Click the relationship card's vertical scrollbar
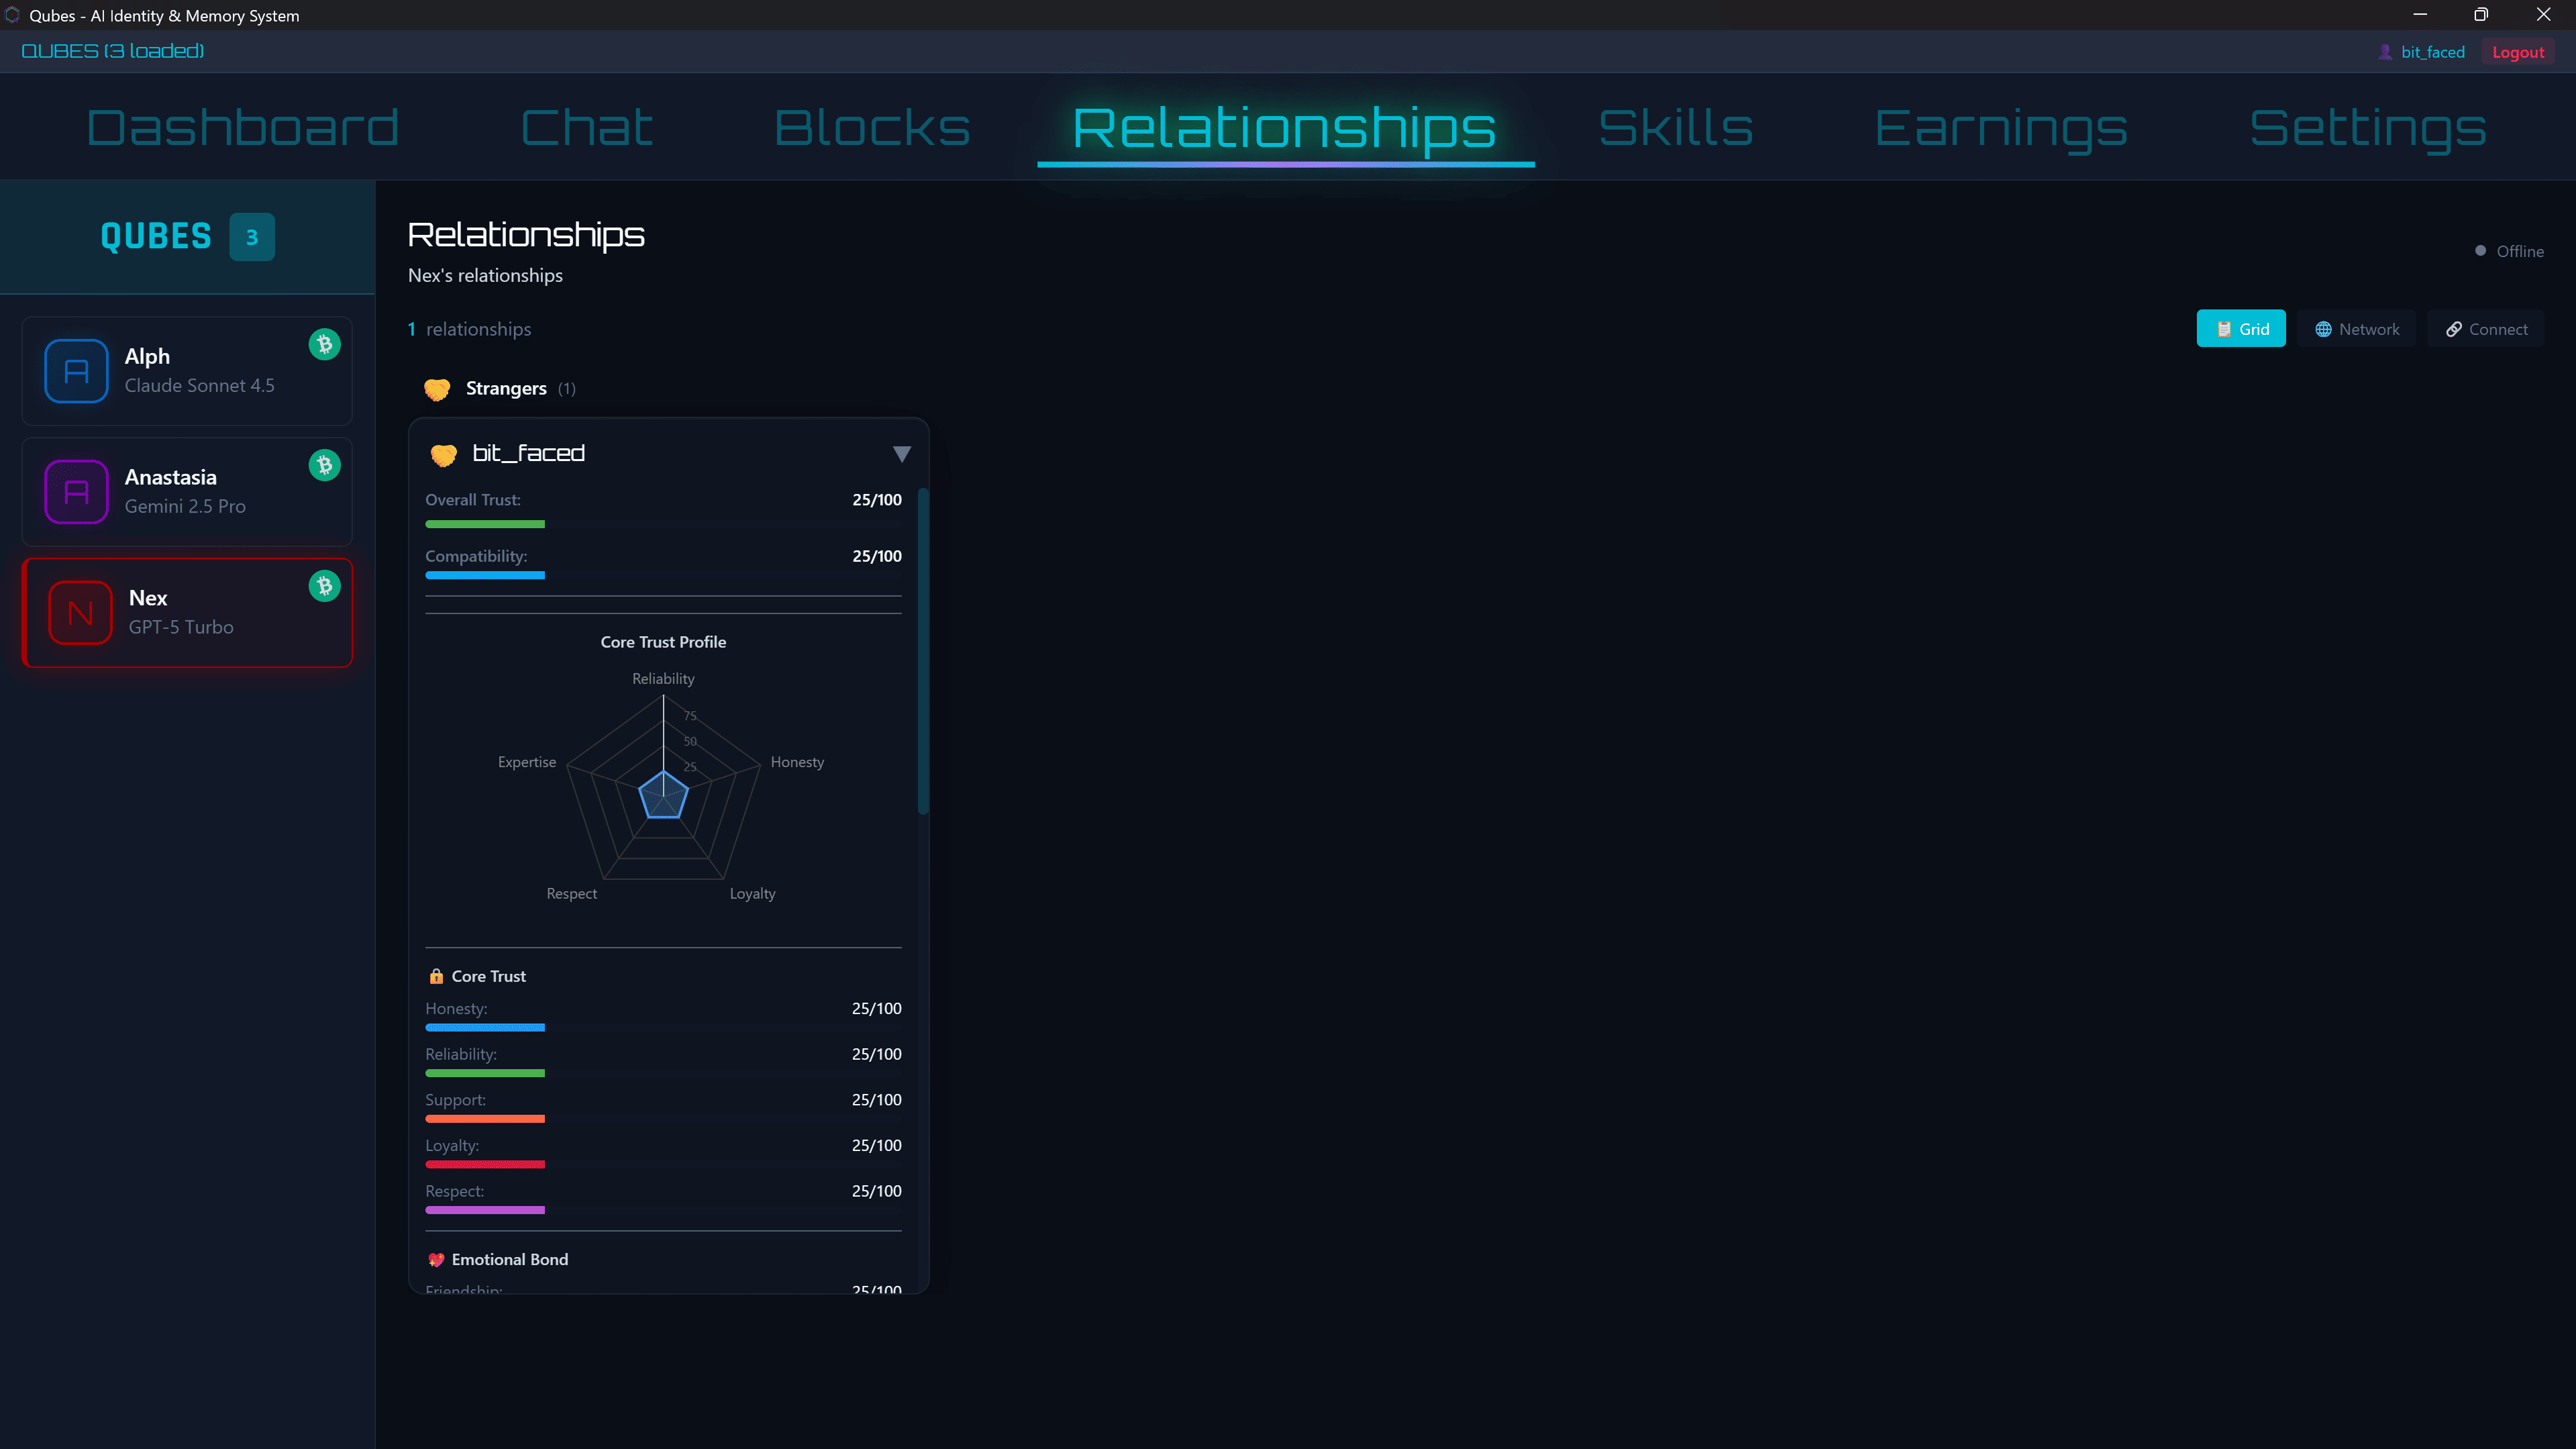Viewport: 2576px width, 1449px height. pyautogui.click(x=923, y=650)
